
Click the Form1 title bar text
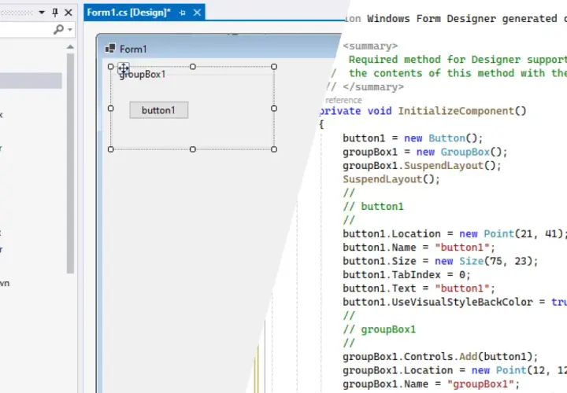pos(133,49)
